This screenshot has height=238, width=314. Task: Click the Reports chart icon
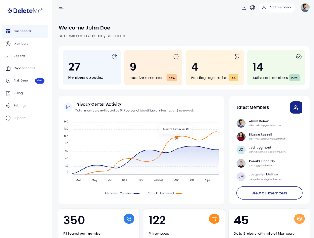point(8,56)
